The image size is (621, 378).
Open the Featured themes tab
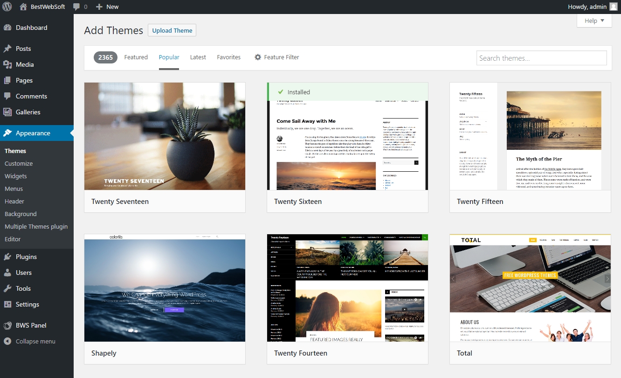tap(136, 57)
